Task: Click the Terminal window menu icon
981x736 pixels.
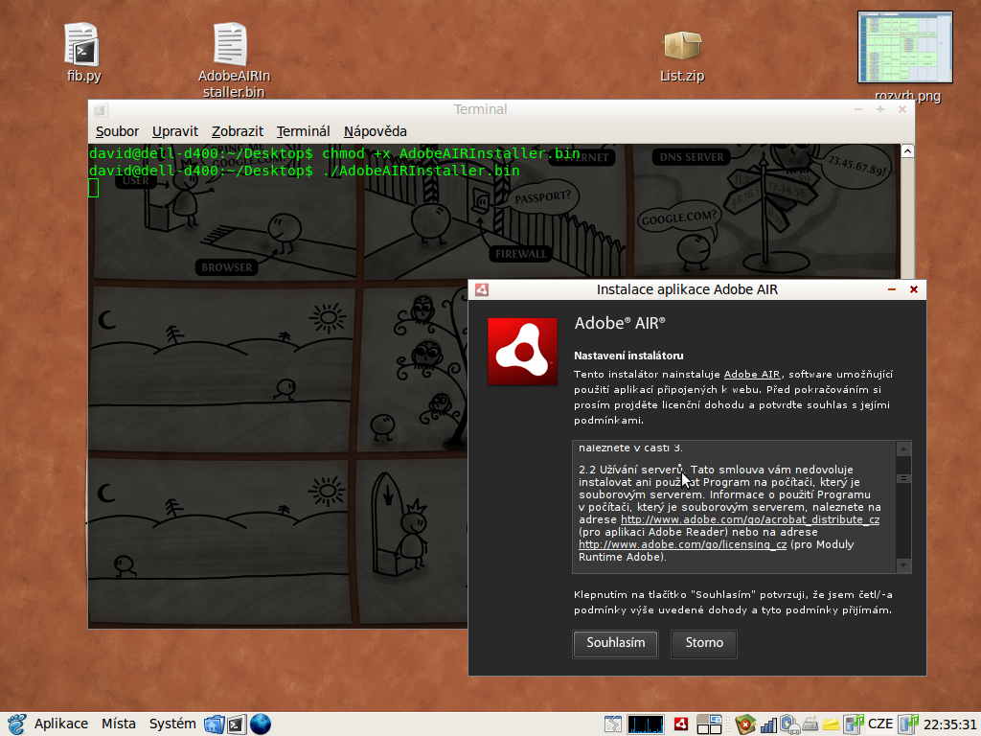Action: coord(101,111)
